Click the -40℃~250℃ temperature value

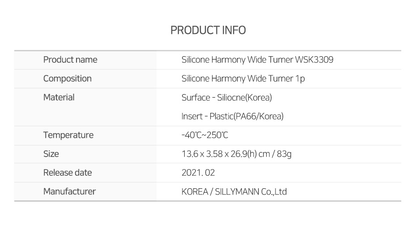[x=205, y=135]
